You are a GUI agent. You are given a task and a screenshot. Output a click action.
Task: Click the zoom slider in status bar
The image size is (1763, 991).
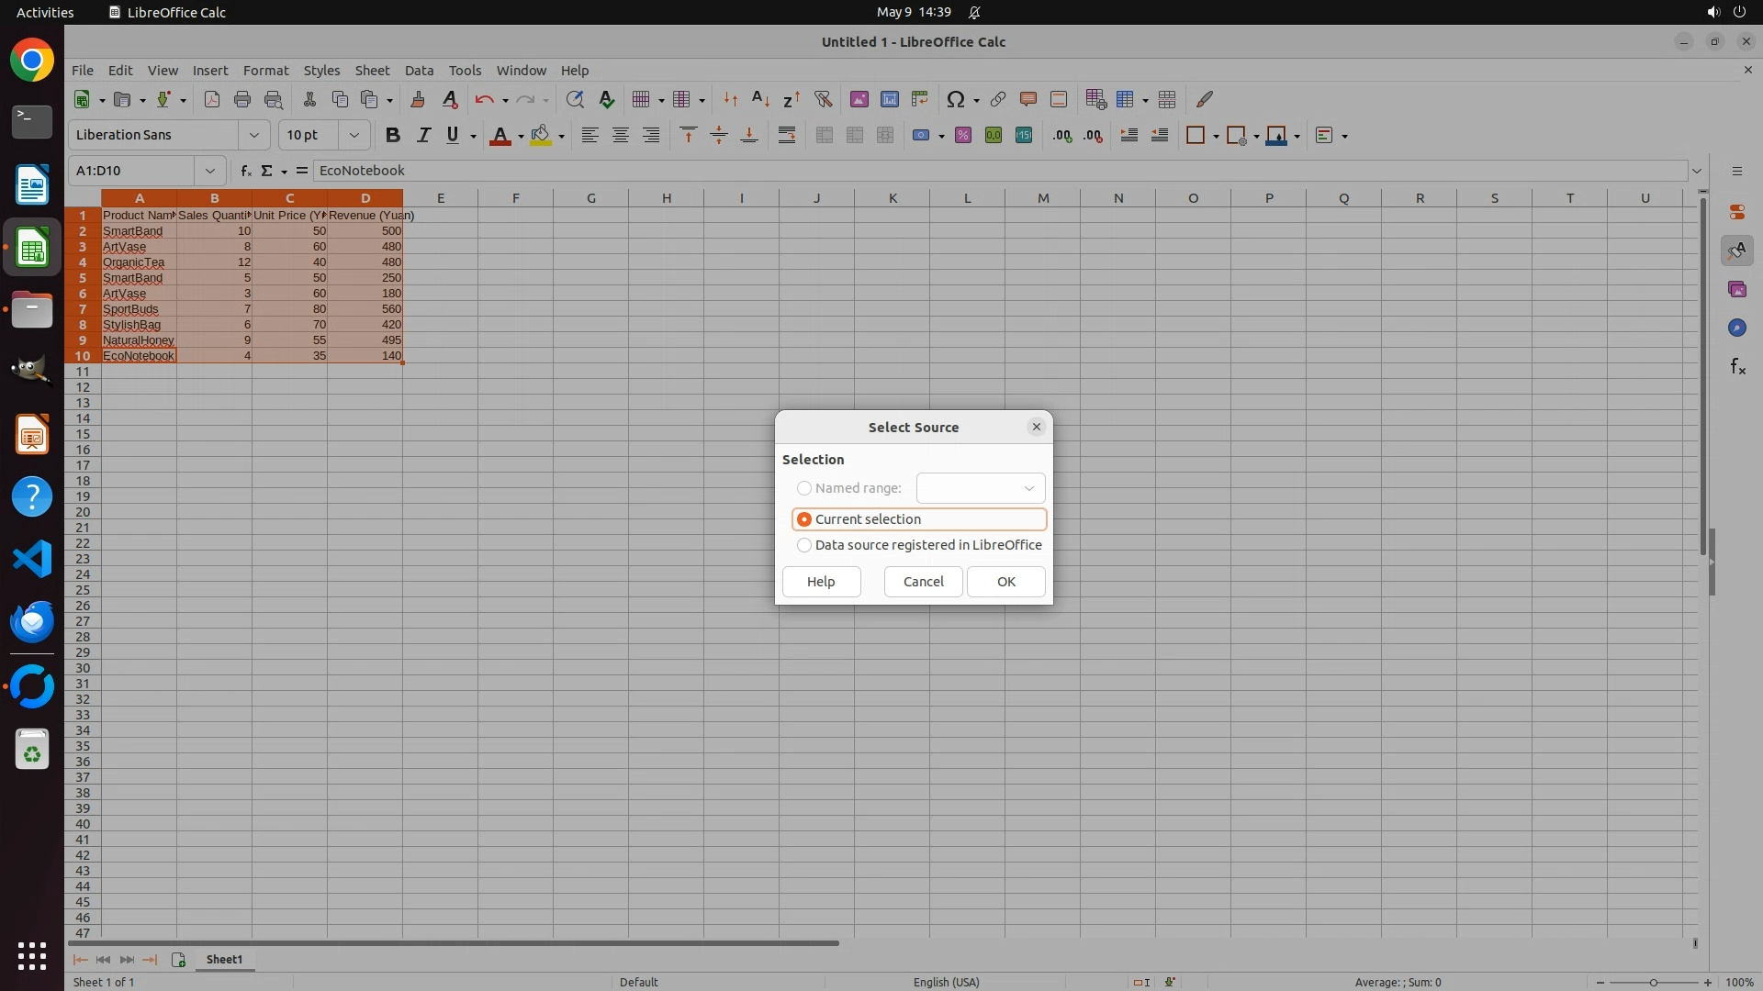click(x=1653, y=982)
